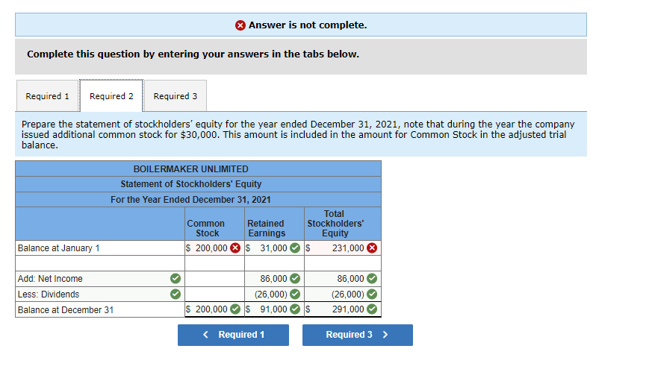The height and width of the screenshot is (378, 649).
Task: Edit January 1 Retained Earnings 31,000 field
Action: (274, 248)
